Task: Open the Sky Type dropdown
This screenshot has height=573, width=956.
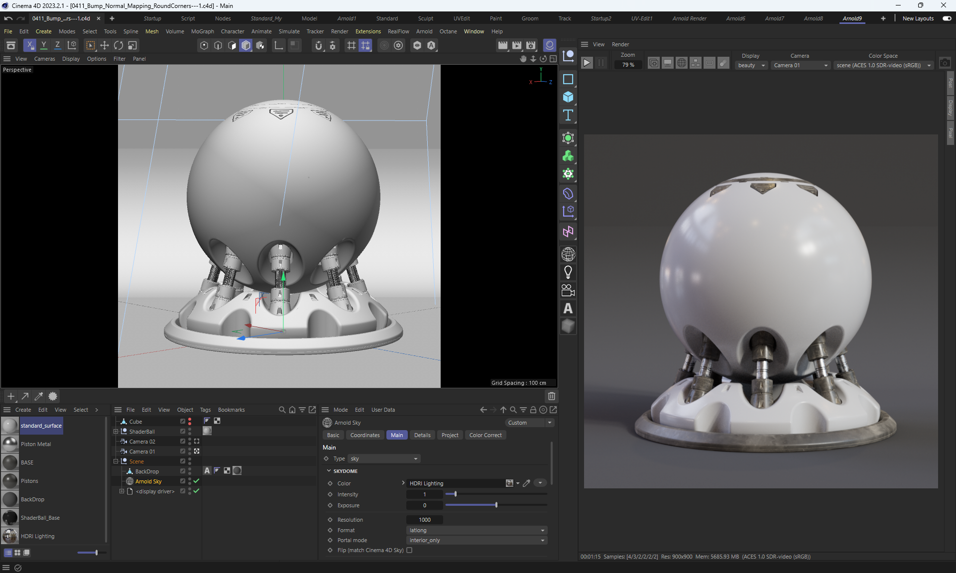Action: click(x=383, y=458)
